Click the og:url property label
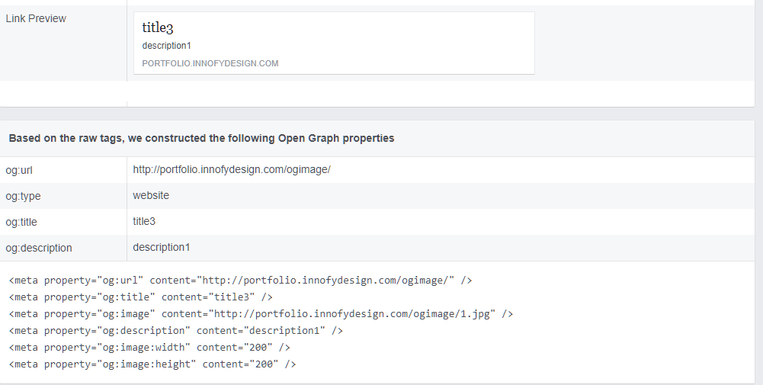 [19, 170]
